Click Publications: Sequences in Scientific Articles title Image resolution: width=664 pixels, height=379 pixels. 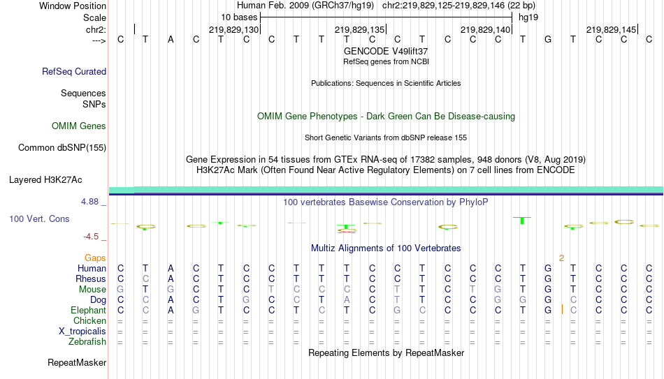pos(386,83)
